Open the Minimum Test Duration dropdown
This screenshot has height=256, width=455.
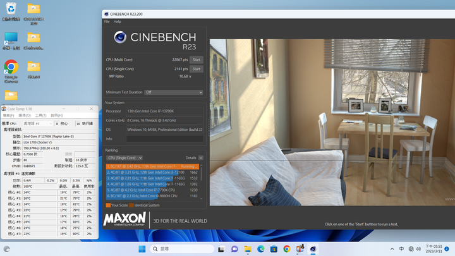point(174,92)
